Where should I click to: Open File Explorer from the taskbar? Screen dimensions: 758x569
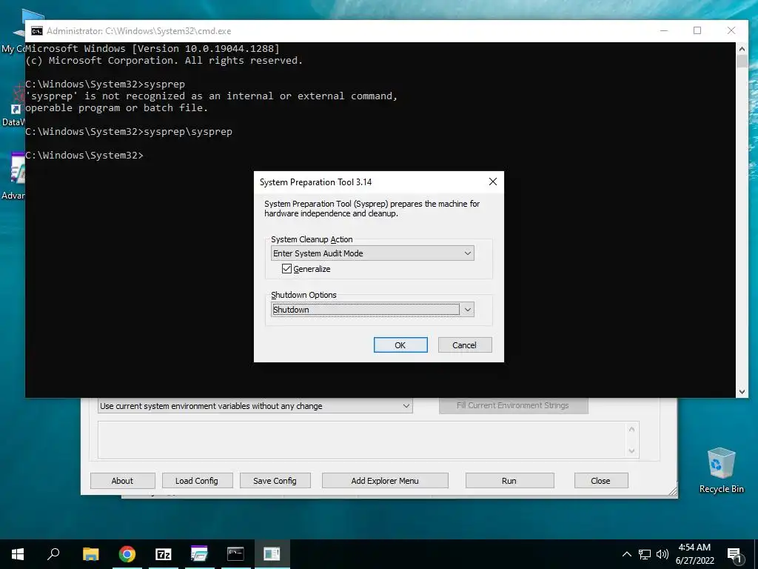click(x=90, y=554)
